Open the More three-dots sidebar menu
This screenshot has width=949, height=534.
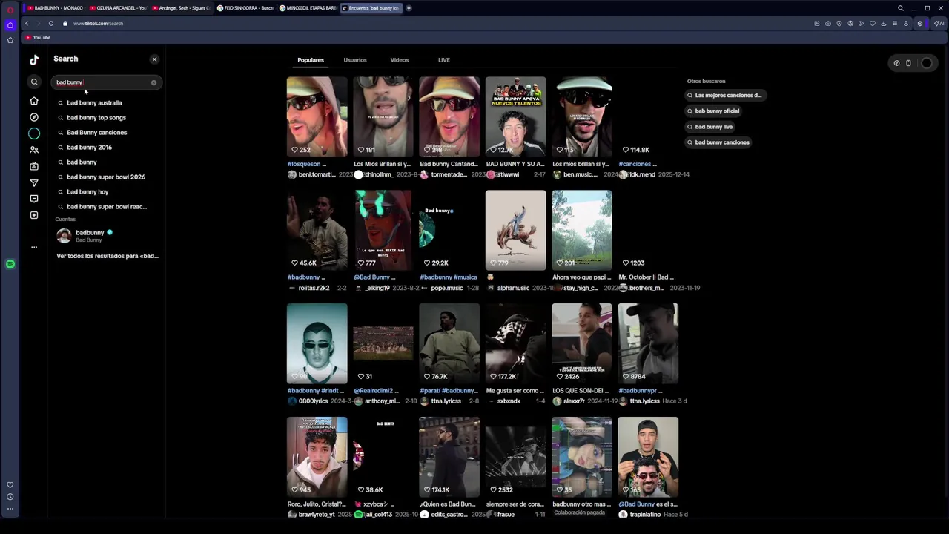pos(34,247)
